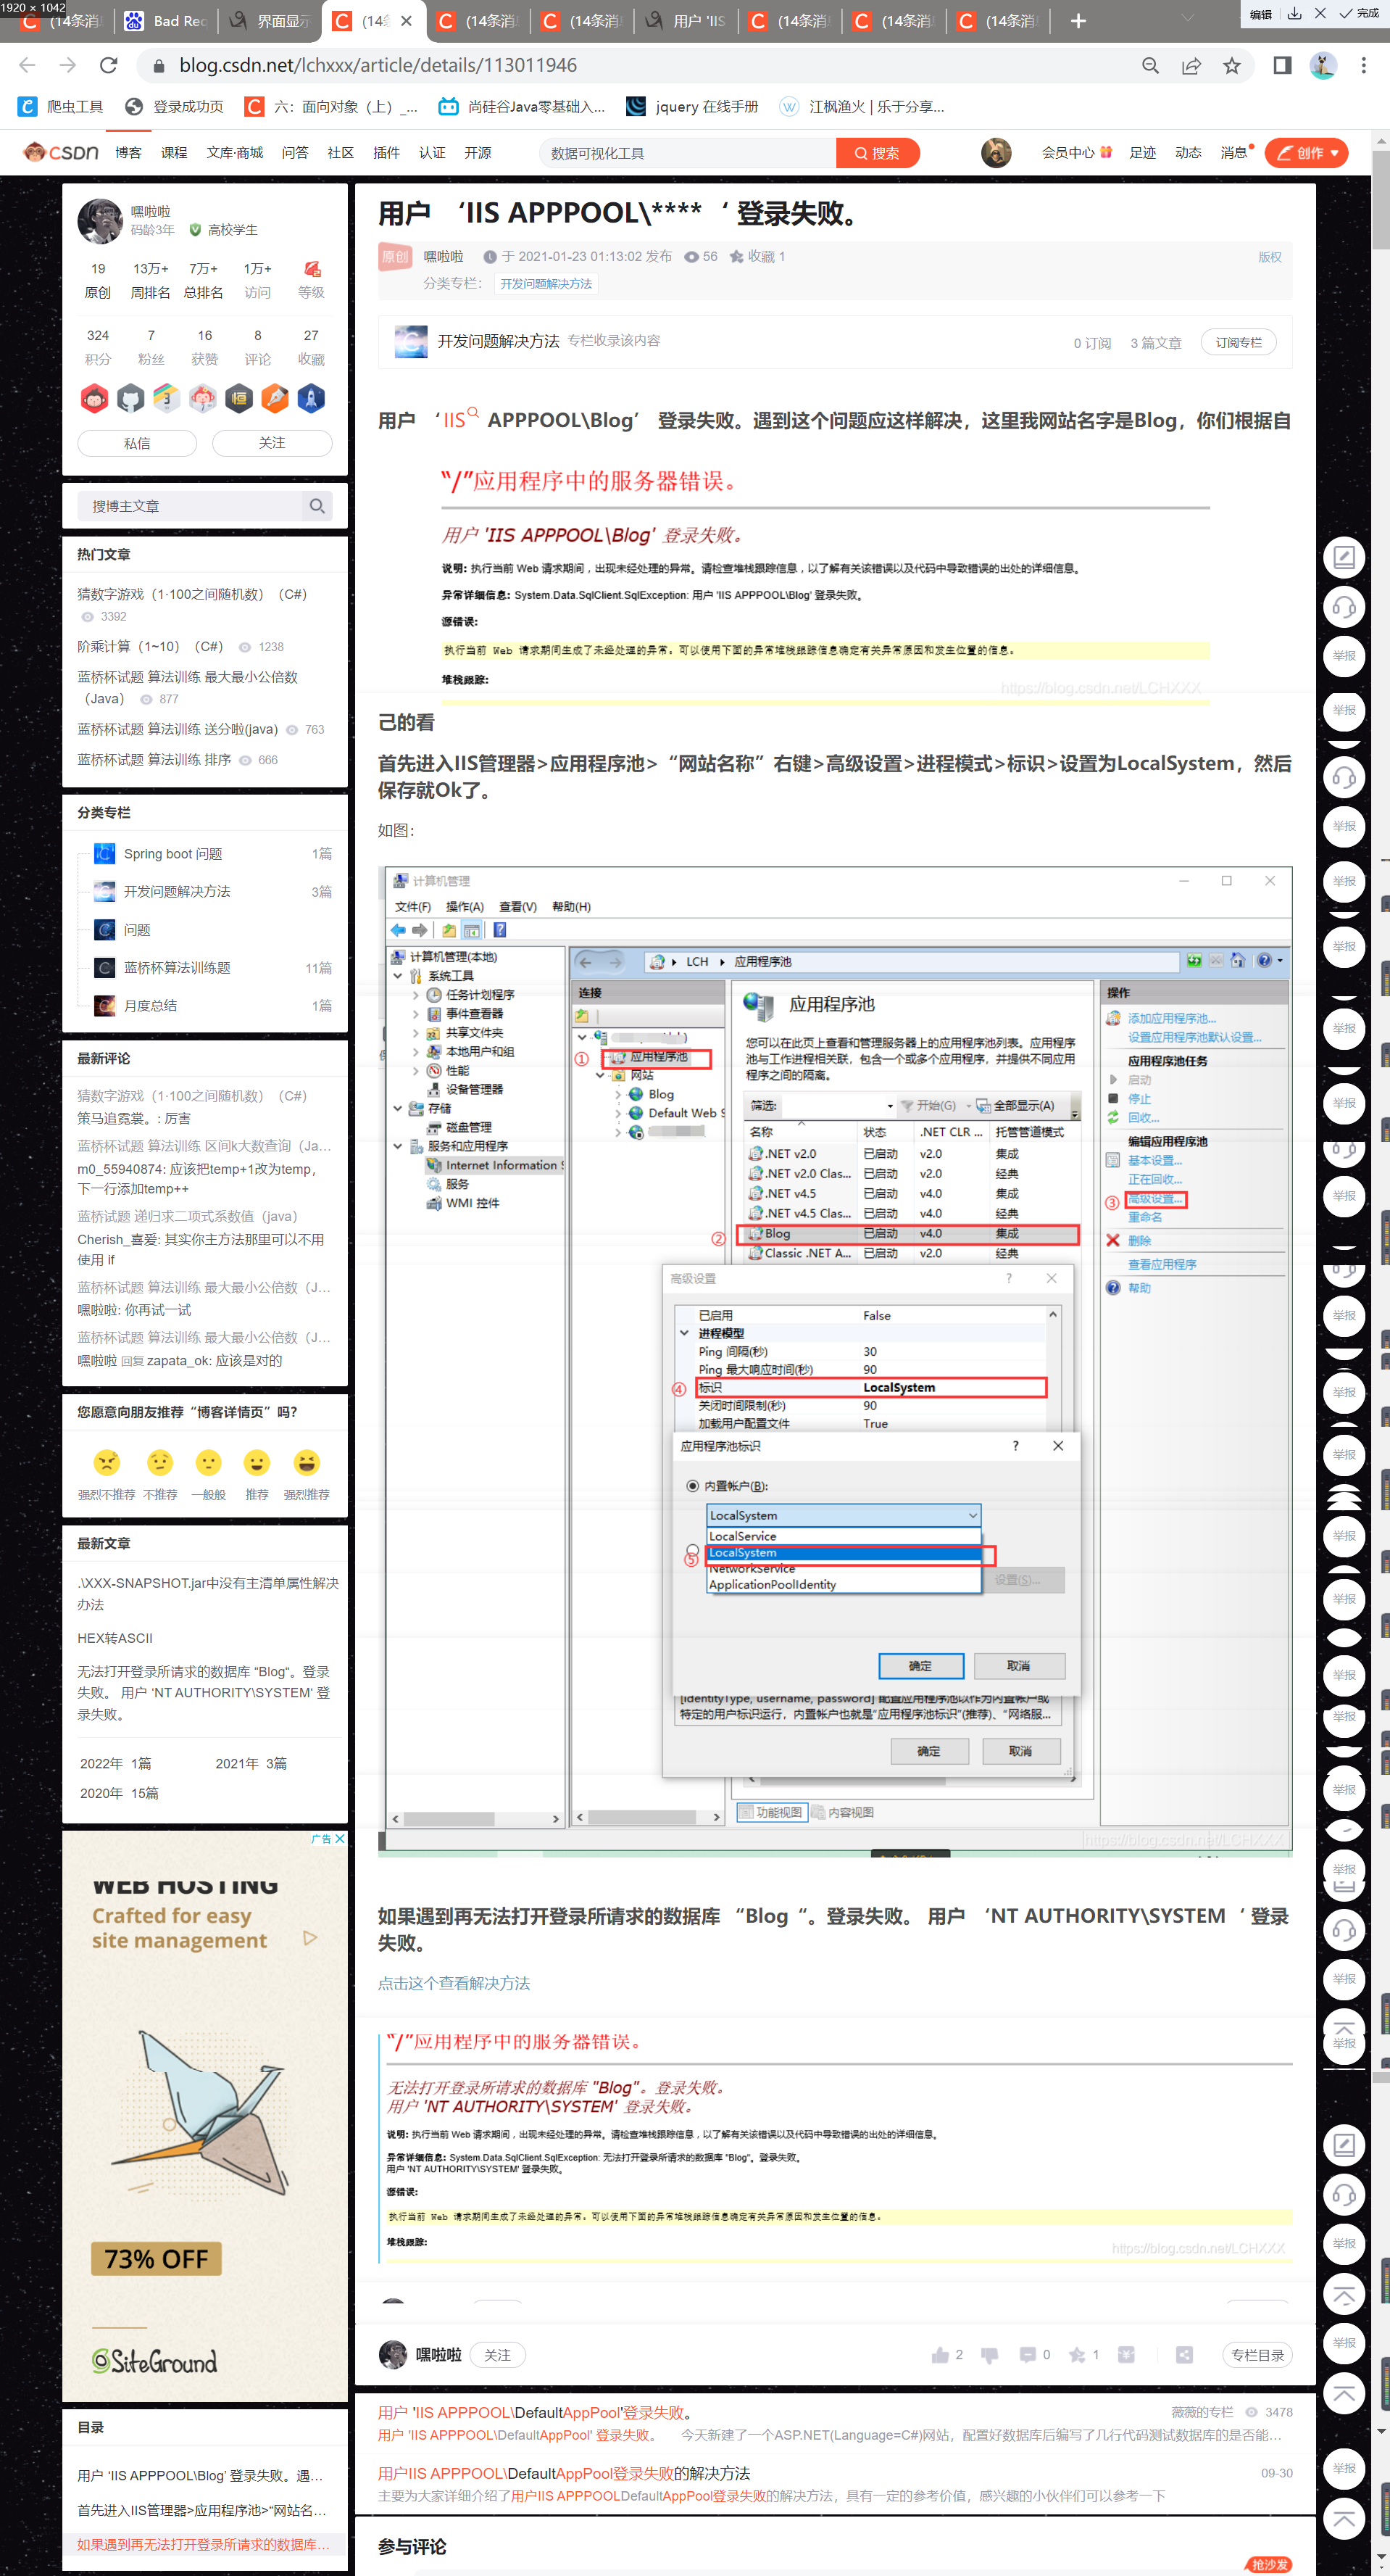Select the 一般般 emoji rating
The image size is (1390, 2576).
point(208,1463)
